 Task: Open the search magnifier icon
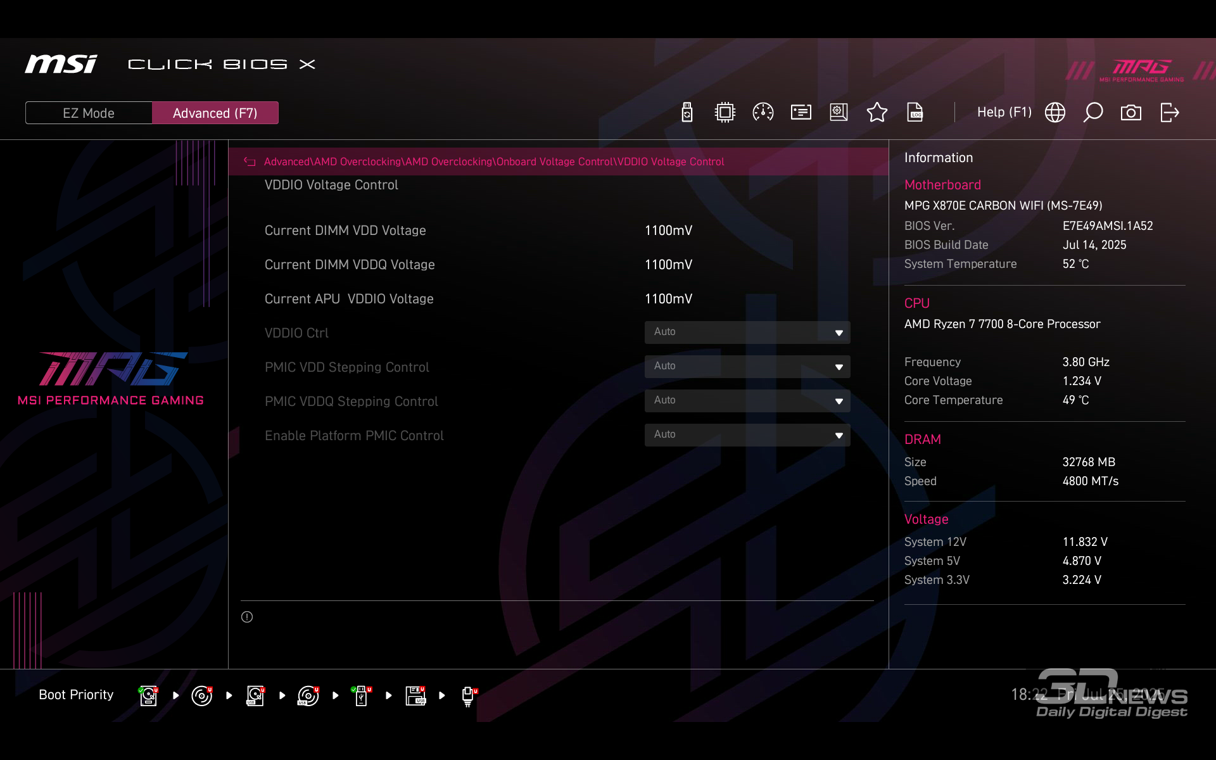point(1093,113)
